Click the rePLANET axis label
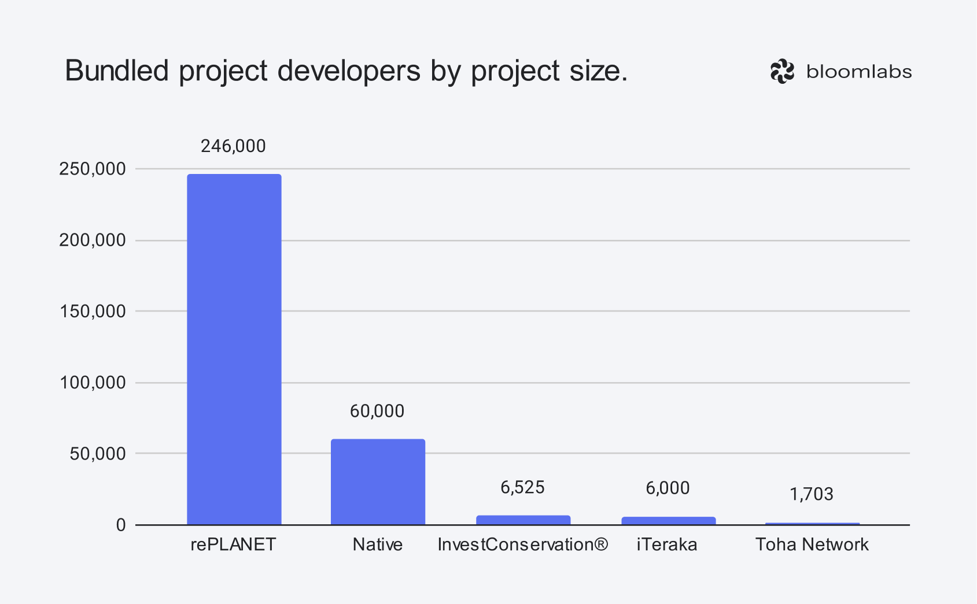Image resolution: width=977 pixels, height=604 pixels. (233, 544)
